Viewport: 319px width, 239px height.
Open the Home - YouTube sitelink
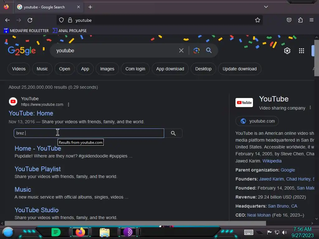pos(38,148)
